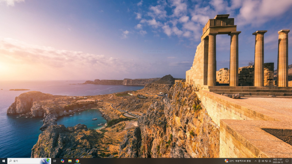Open the notification center speech bubble
This screenshot has height=164, width=292.
click(287, 161)
